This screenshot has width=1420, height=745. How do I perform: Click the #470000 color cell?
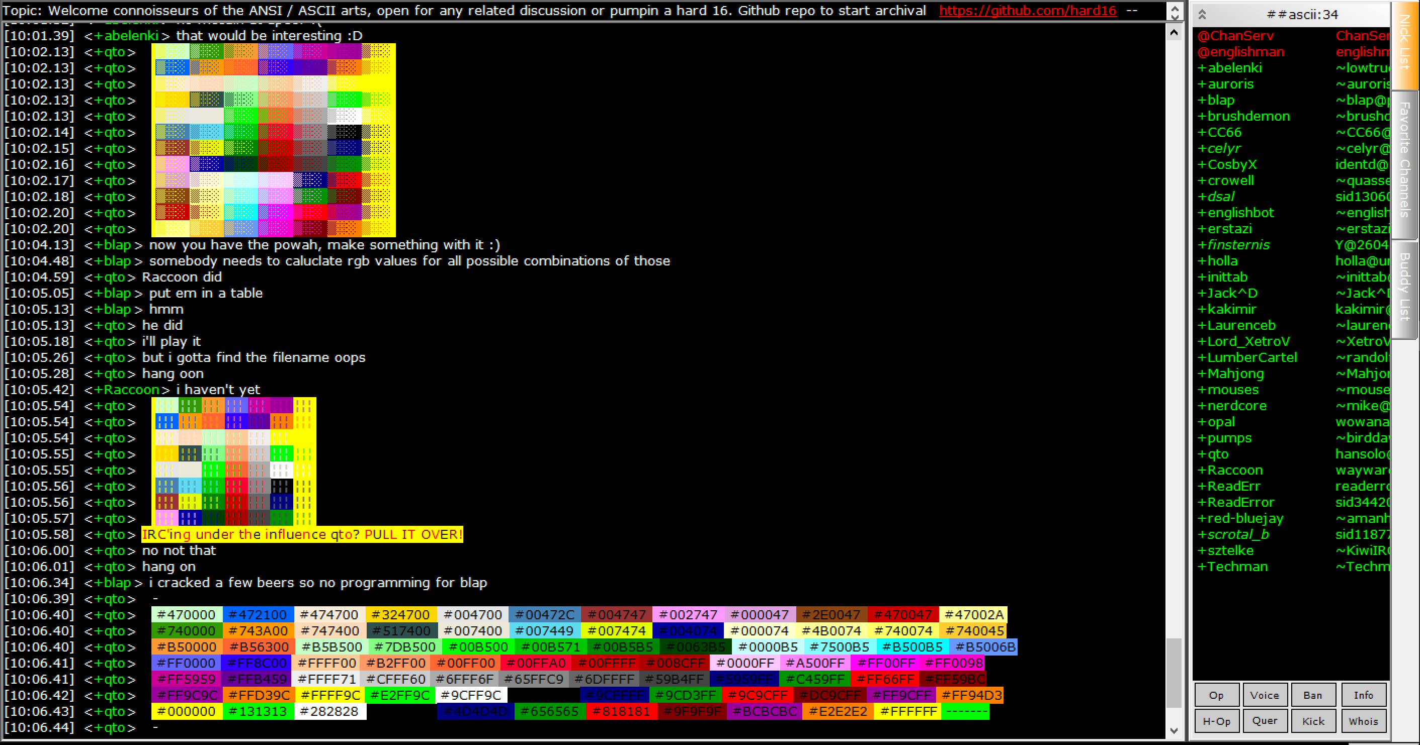click(x=187, y=614)
